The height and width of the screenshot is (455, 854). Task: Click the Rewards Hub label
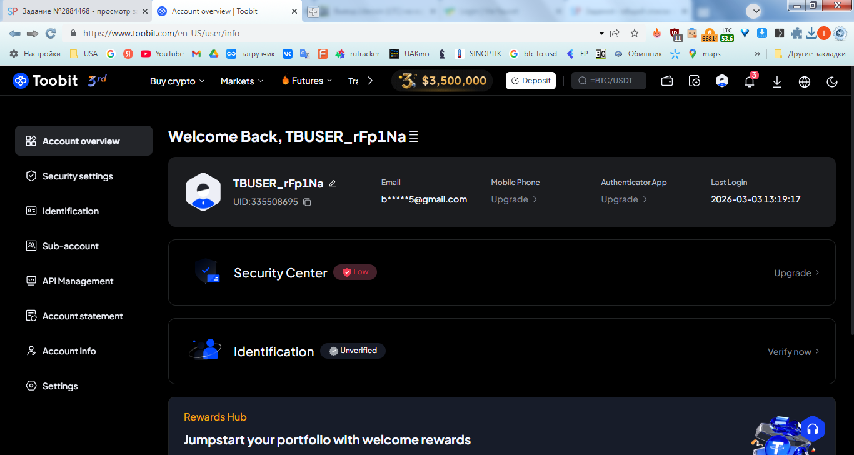point(215,417)
